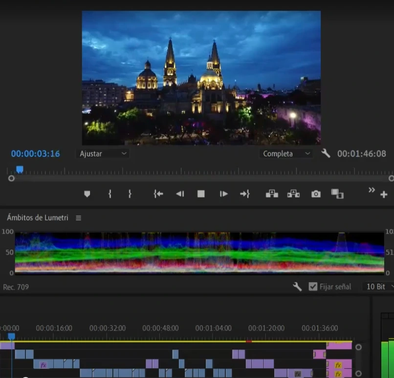Toggle the comparison view icon

pos(337,194)
